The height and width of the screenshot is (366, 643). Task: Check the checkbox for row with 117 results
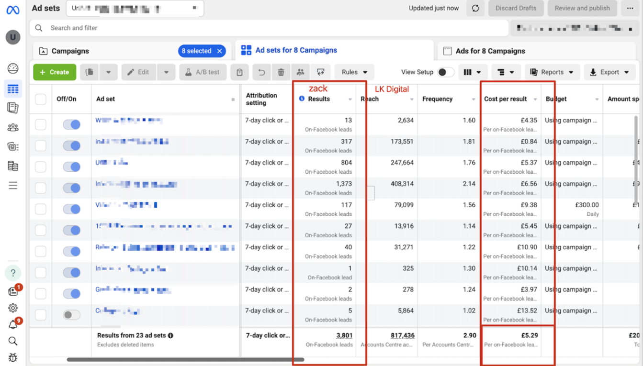[x=41, y=209]
